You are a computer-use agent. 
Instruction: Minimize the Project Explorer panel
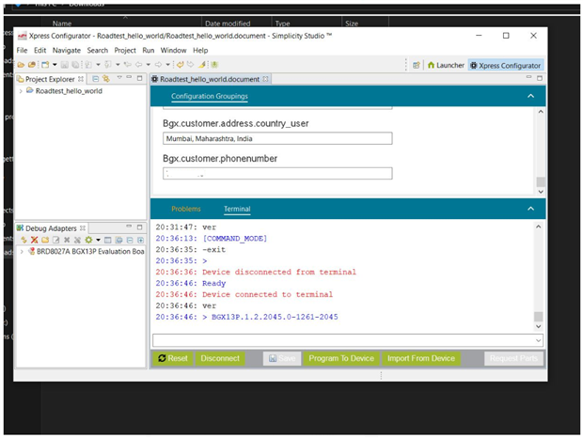point(131,79)
